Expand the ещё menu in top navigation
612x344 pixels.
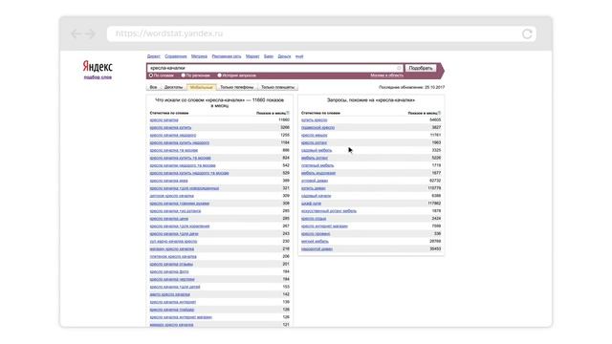299,56
